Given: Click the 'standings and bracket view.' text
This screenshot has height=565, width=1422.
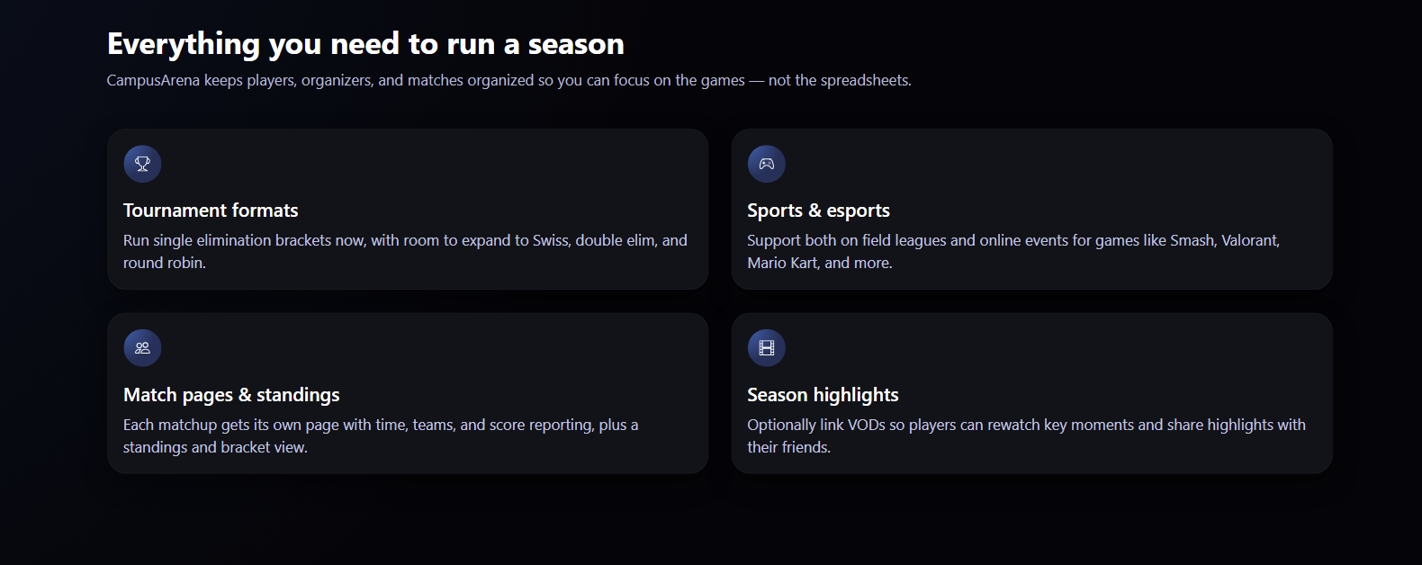Looking at the screenshot, I should (215, 447).
